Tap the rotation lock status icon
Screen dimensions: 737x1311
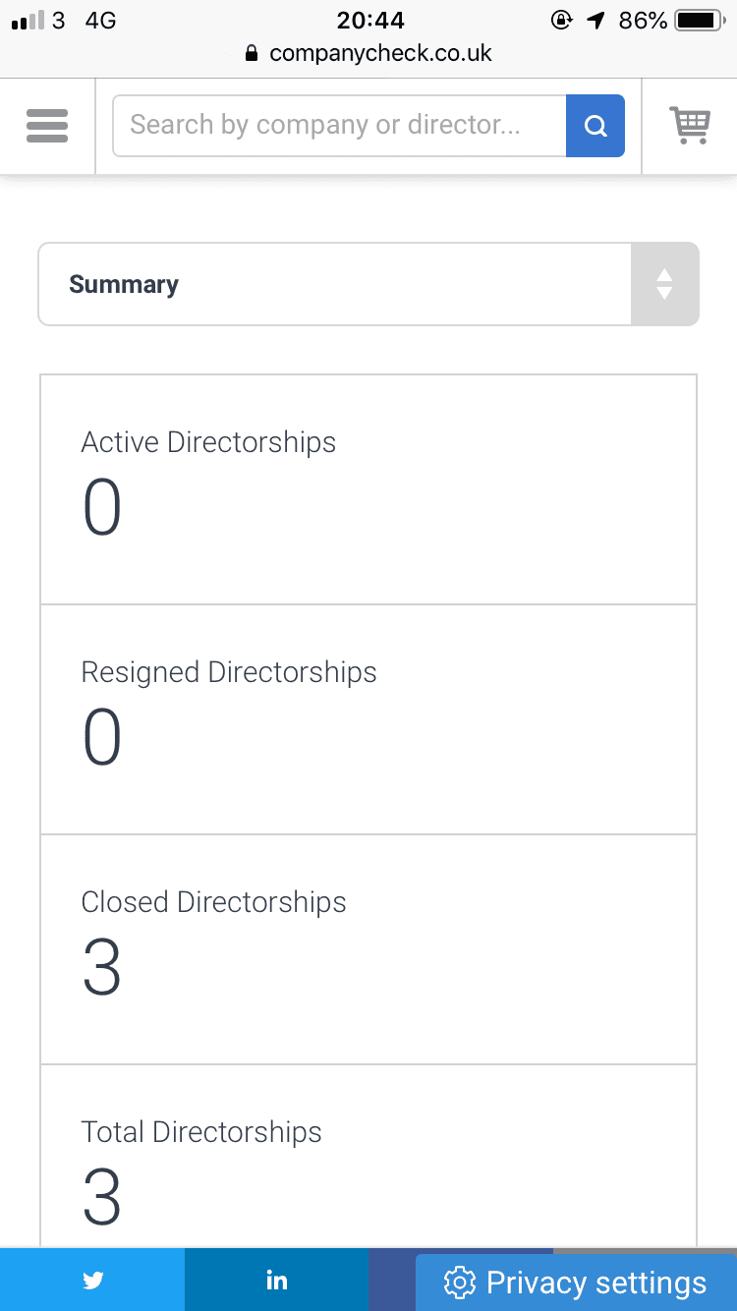[561, 20]
